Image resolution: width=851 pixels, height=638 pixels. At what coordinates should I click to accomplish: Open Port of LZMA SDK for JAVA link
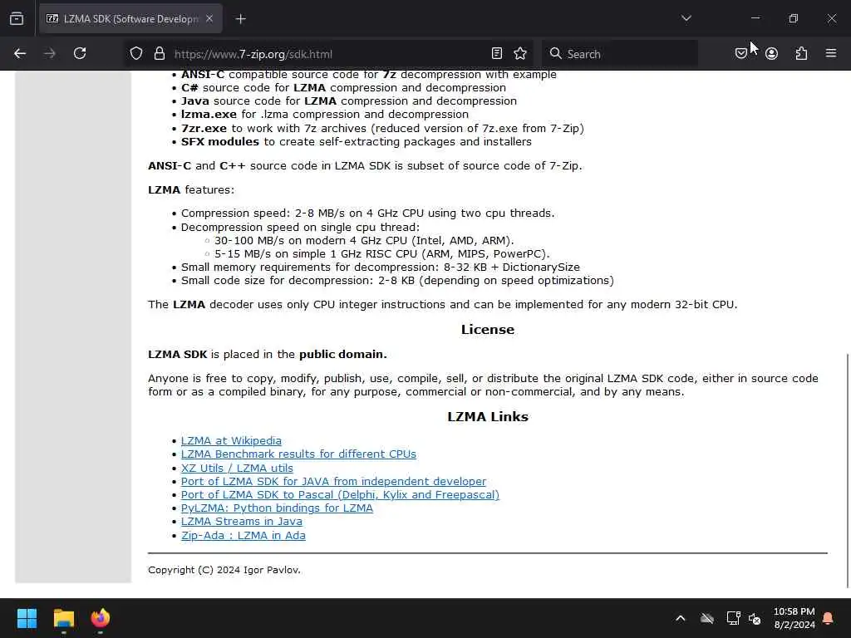pos(333,481)
